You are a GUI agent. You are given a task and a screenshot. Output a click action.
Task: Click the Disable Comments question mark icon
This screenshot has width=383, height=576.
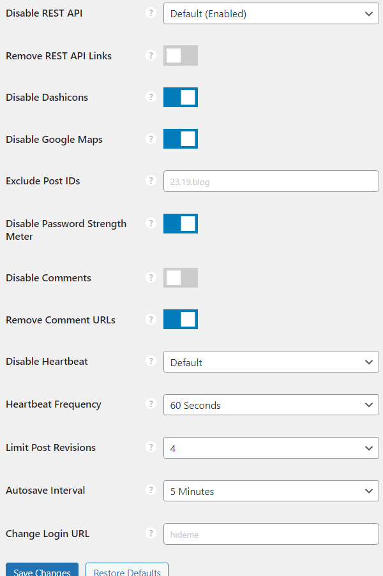tap(151, 277)
